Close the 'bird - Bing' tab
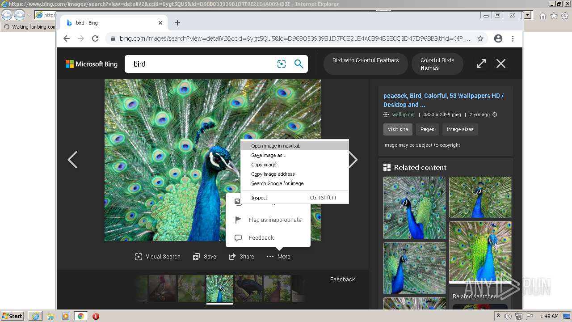 160,23
